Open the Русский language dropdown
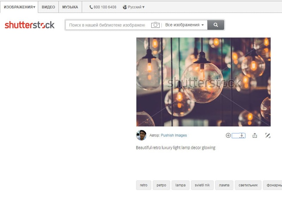The width and height of the screenshot is (282, 198). 134,7
